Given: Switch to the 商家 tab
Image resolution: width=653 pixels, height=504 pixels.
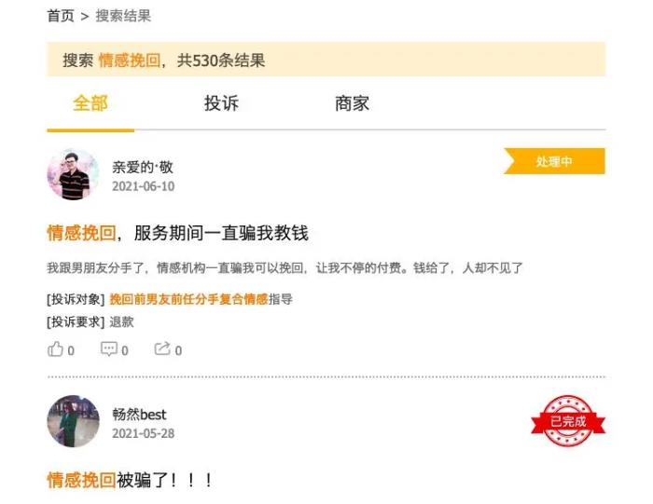Looking at the screenshot, I should click(x=352, y=103).
